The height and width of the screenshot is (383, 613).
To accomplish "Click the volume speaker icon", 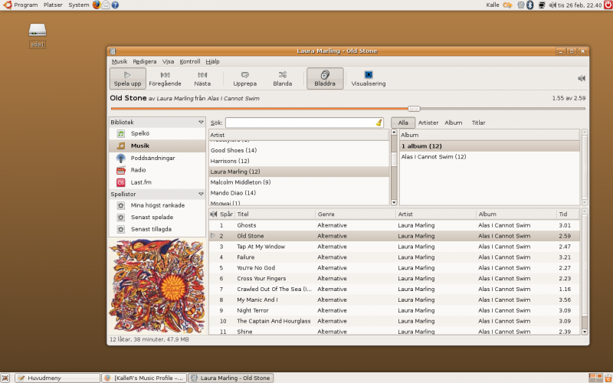I will 581,78.
